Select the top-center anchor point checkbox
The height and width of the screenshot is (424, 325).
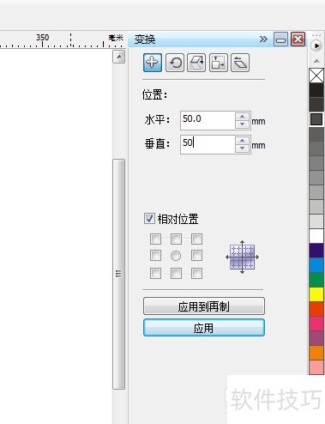[176, 239]
